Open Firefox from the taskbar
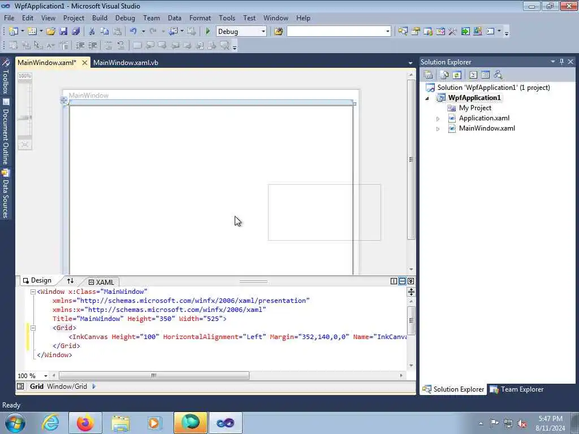 tap(85, 423)
